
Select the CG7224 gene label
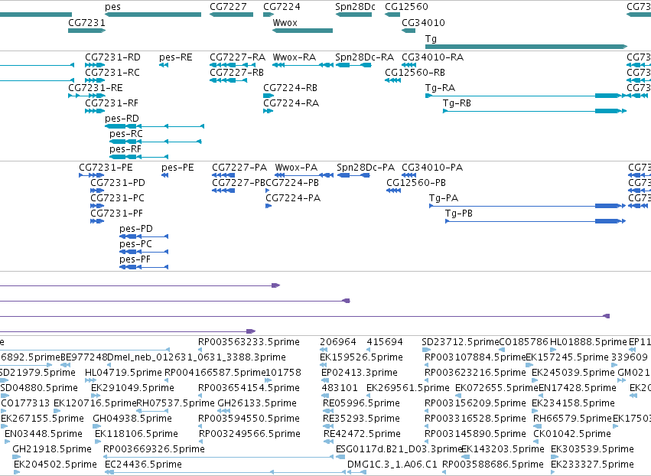[282, 7]
